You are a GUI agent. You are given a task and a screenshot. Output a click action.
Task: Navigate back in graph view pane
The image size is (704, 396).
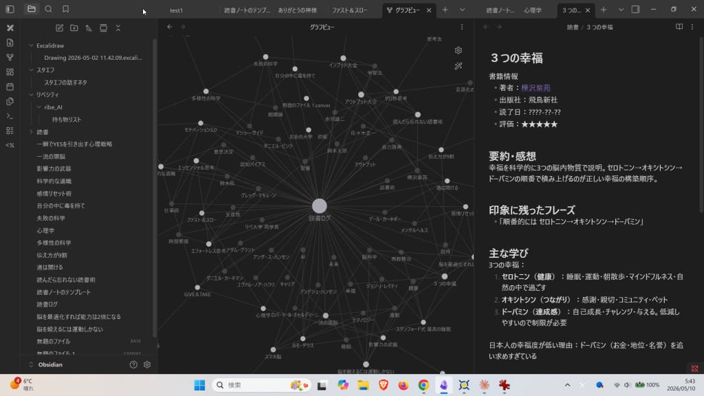pyautogui.click(x=170, y=27)
